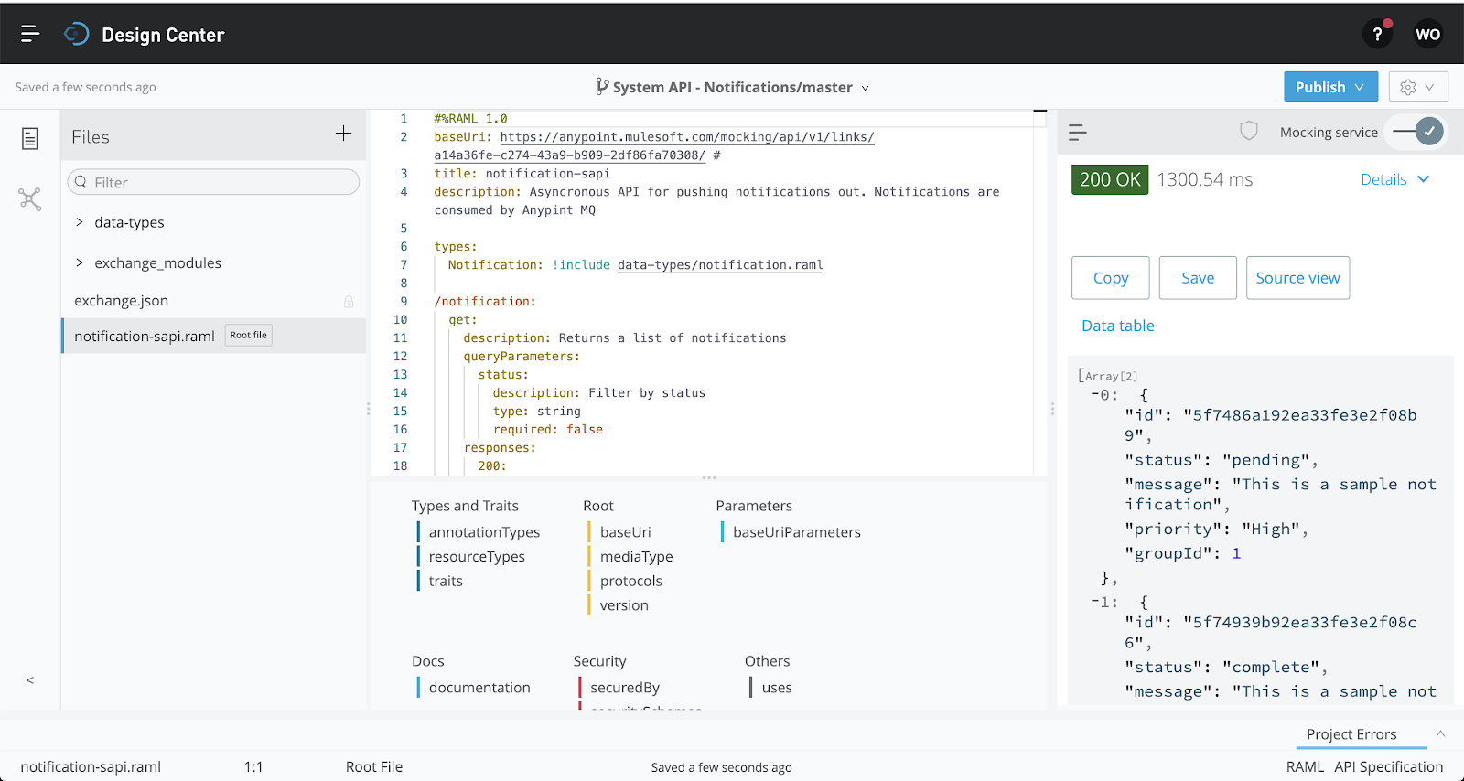
Task: Open the mocking panel menu lines icon
Action: click(1078, 133)
